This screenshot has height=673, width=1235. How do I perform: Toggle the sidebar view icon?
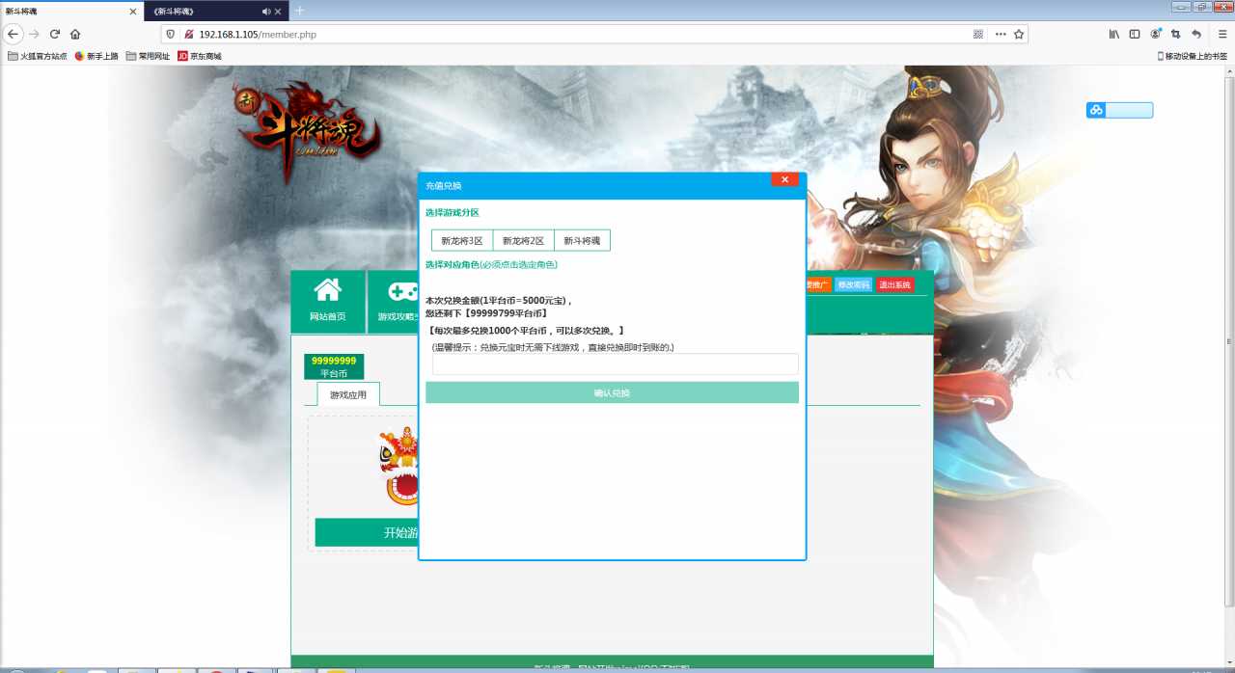1135,34
